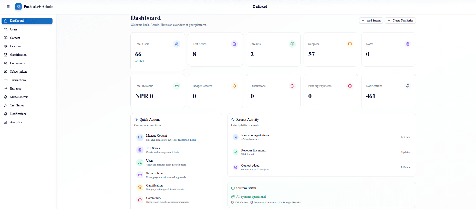
Task: Click the Pending Payments clock icon
Action: [x=350, y=86]
